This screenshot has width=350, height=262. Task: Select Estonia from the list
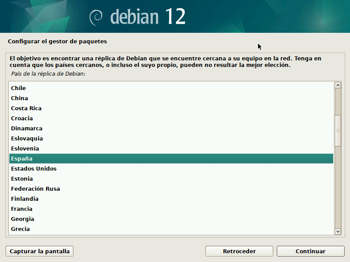[22, 178]
